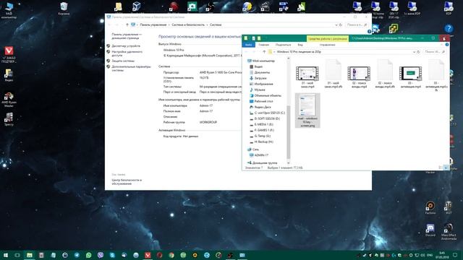Open notification center in the taskbar

pyautogui.click(x=455, y=255)
